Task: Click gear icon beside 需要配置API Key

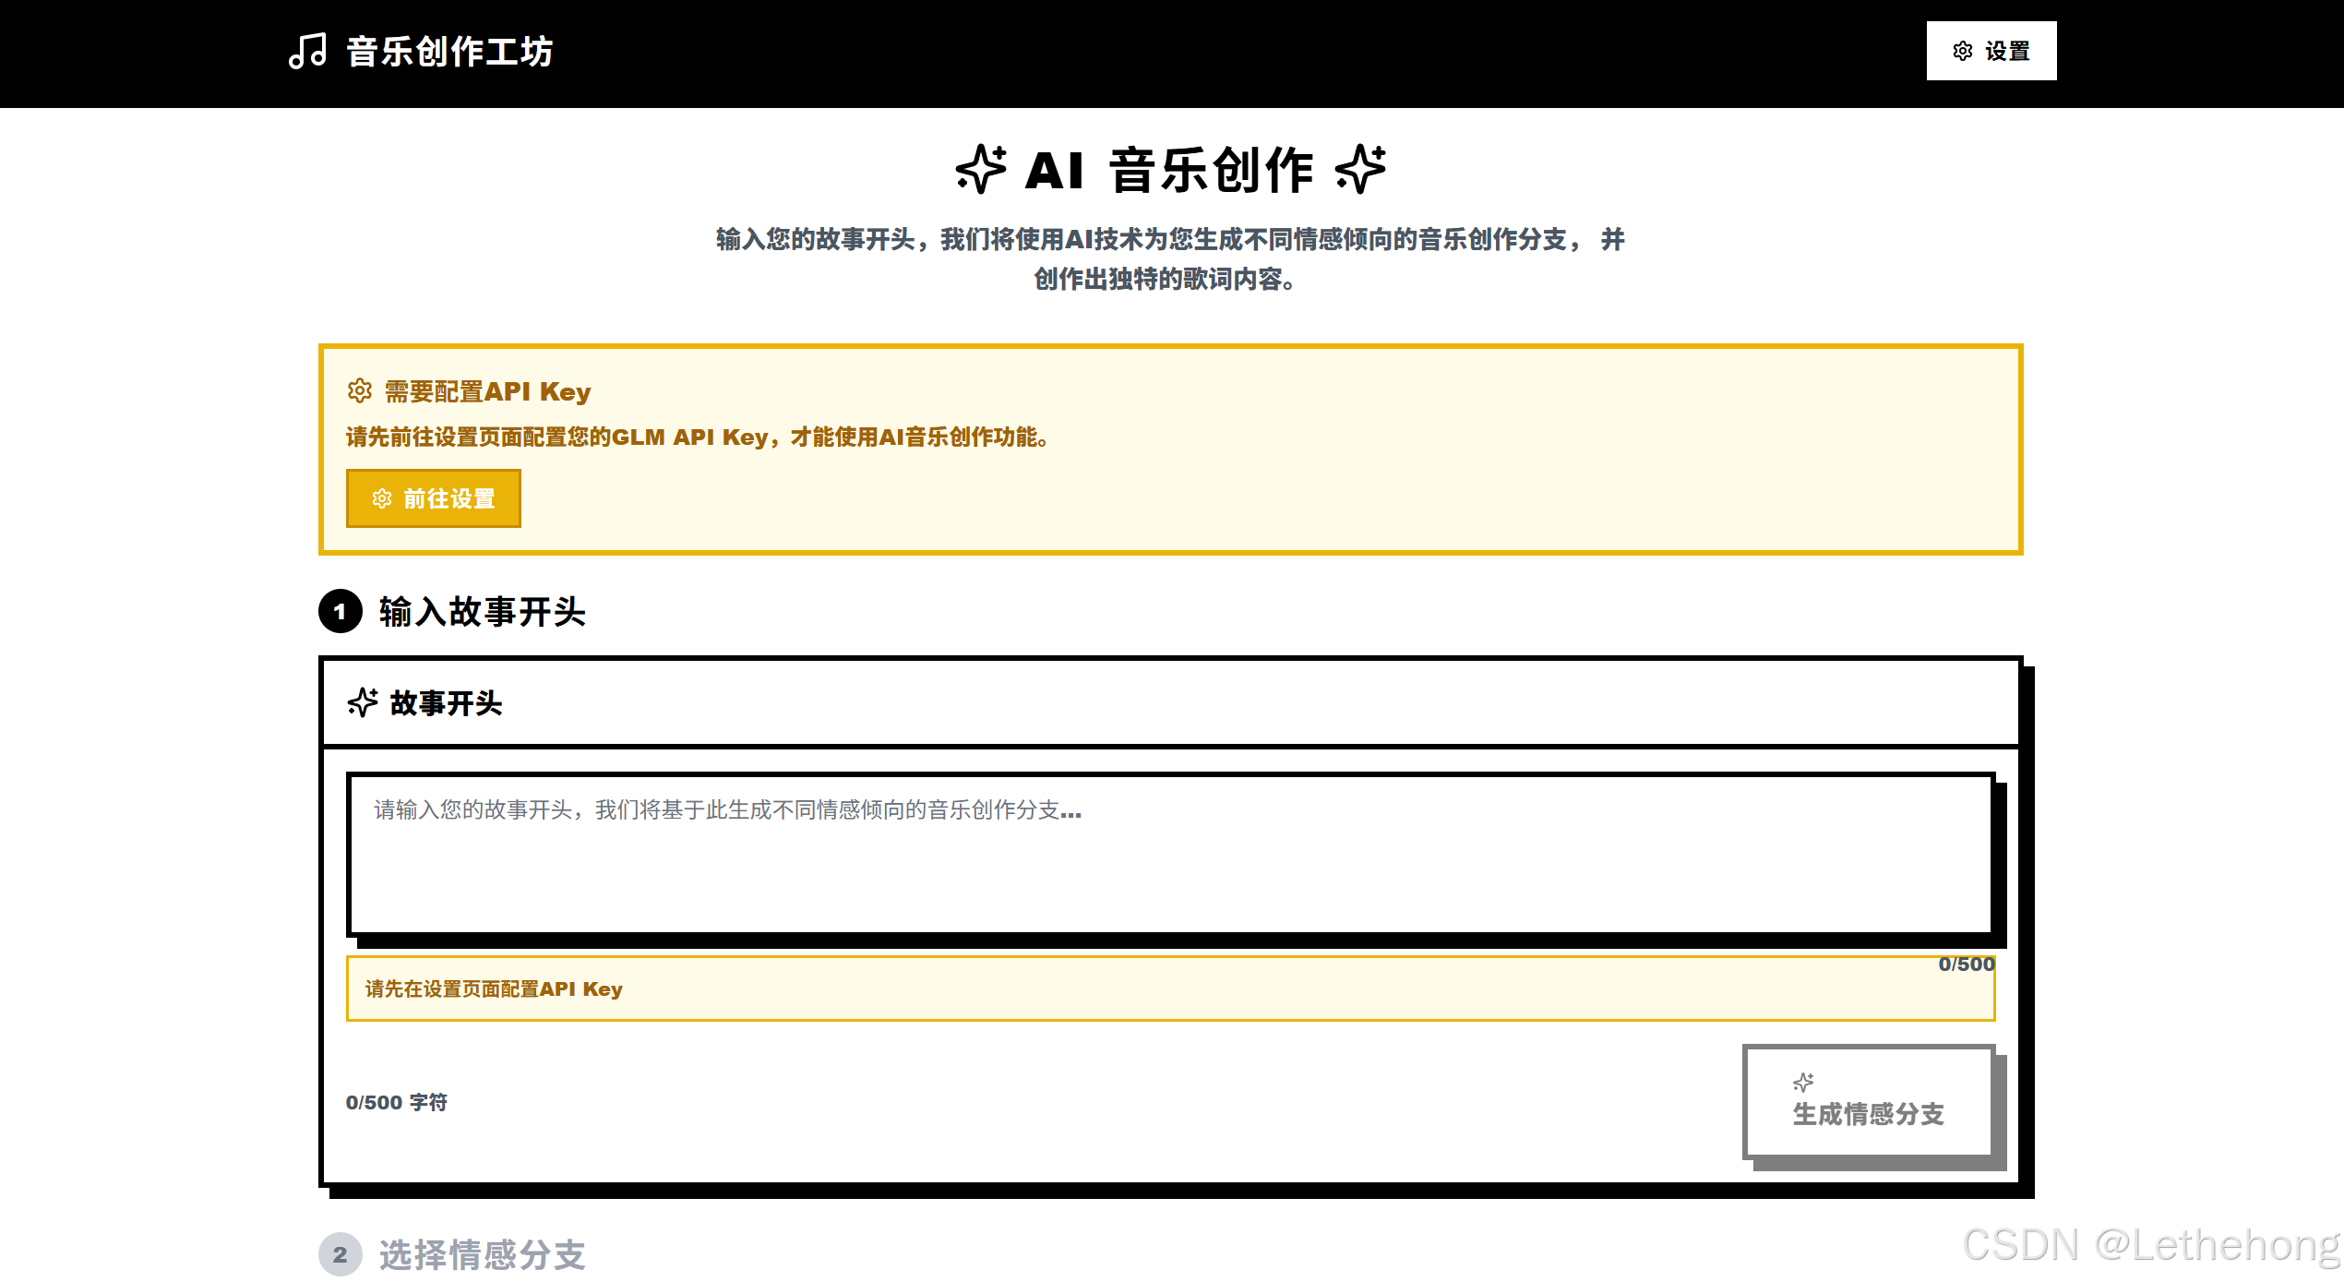Action: (x=359, y=390)
